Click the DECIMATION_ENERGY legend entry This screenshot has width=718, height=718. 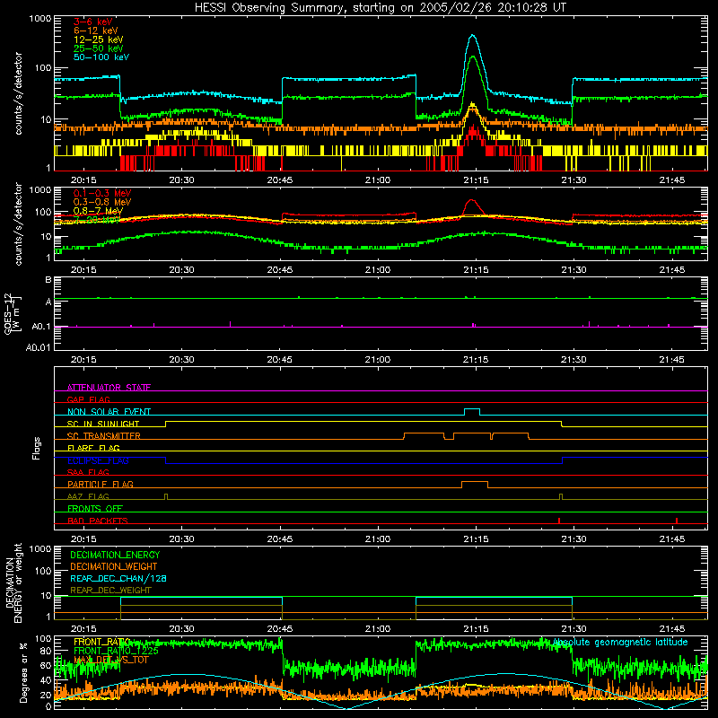pos(115,555)
